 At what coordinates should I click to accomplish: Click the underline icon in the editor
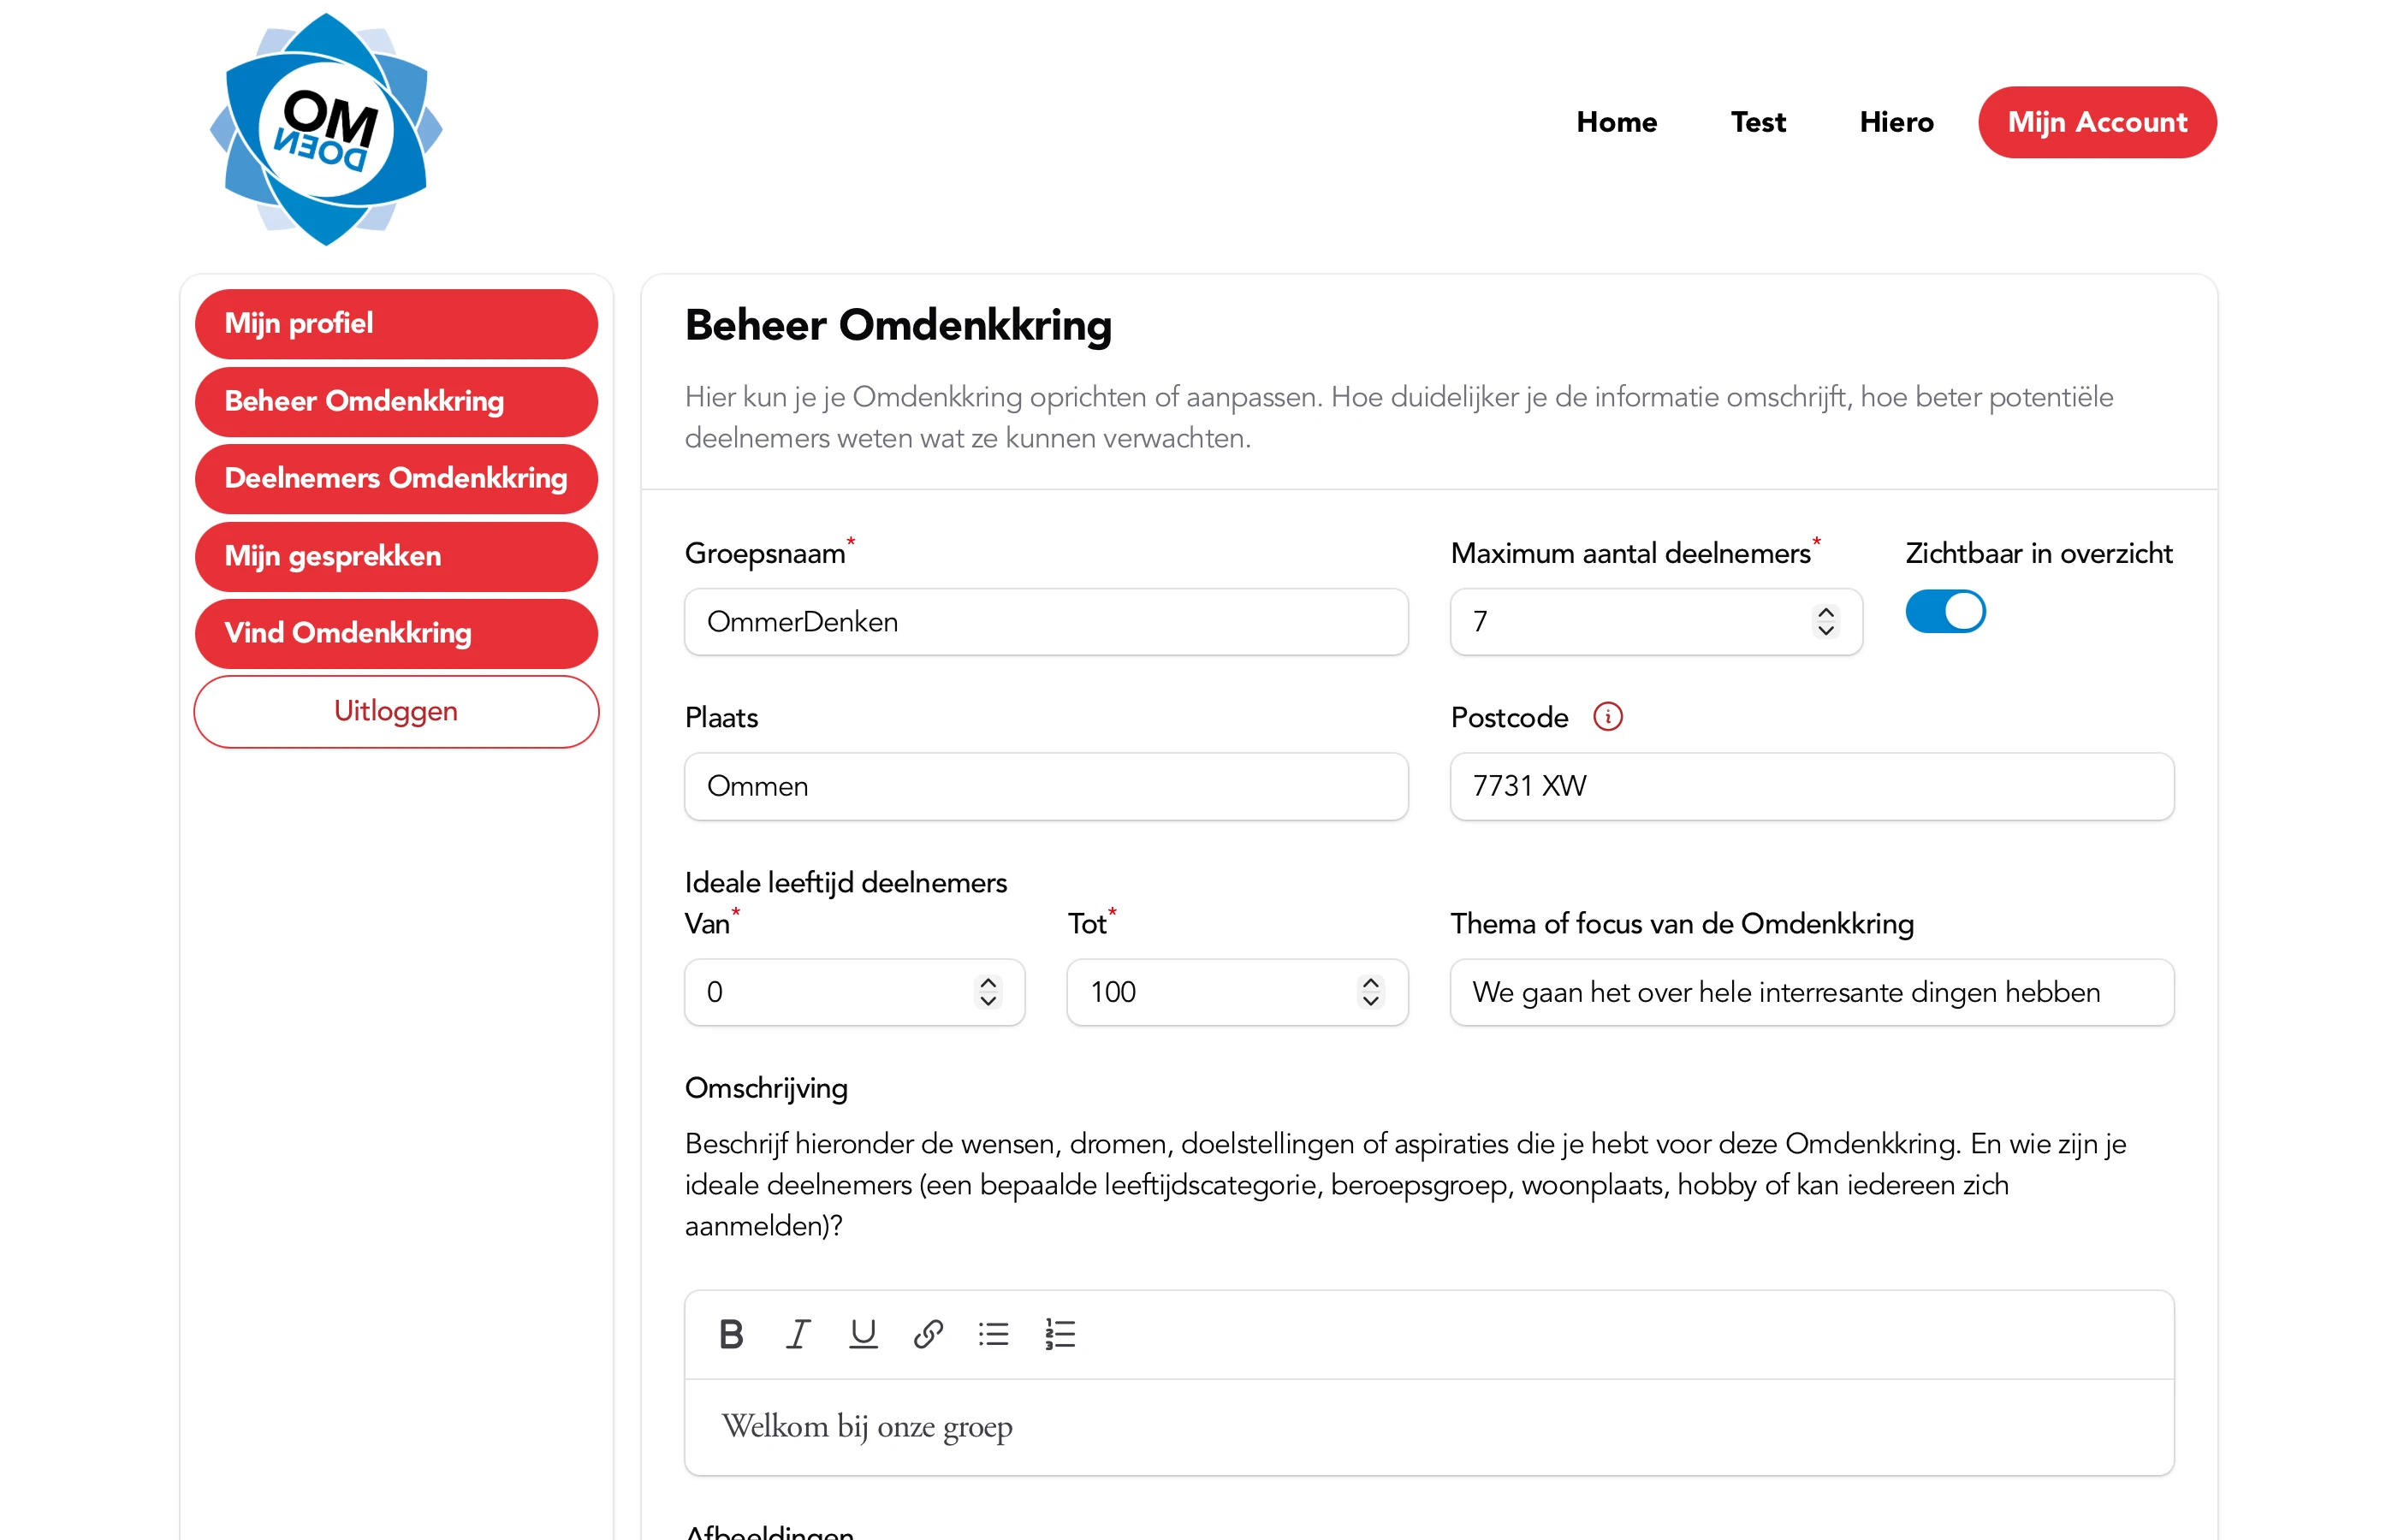coord(862,1334)
